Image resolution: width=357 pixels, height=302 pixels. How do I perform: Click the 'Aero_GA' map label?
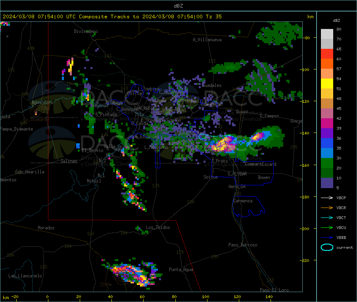click(x=237, y=187)
